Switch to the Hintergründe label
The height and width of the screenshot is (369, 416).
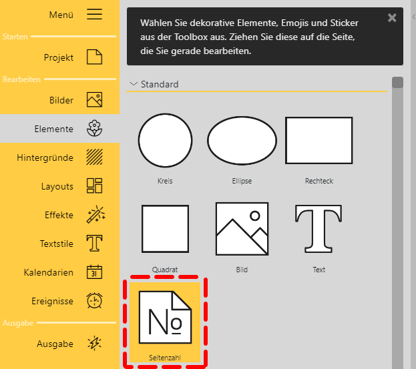tap(45, 157)
